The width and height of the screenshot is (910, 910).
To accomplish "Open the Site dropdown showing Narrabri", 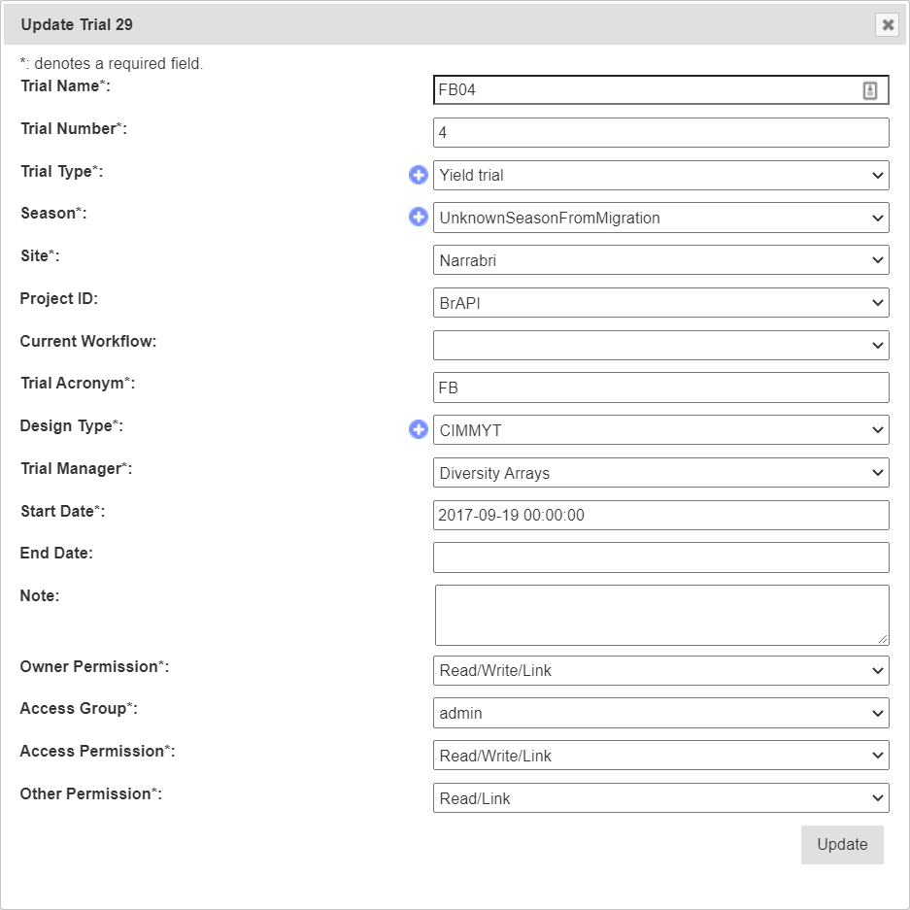I will 660,260.
